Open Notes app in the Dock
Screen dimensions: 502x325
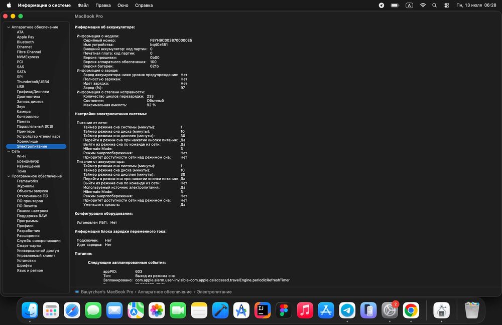tap(199, 310)
